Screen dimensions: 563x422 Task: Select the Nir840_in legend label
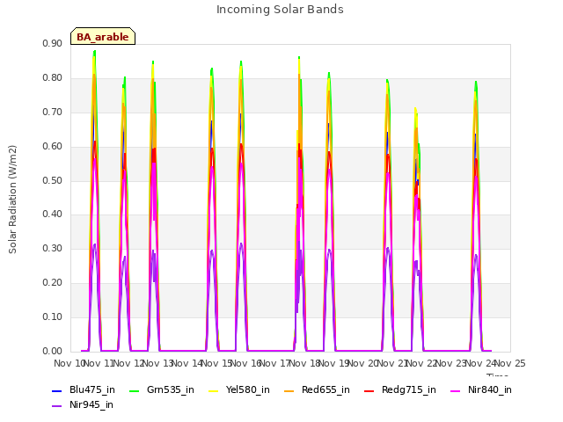(490, 390)
